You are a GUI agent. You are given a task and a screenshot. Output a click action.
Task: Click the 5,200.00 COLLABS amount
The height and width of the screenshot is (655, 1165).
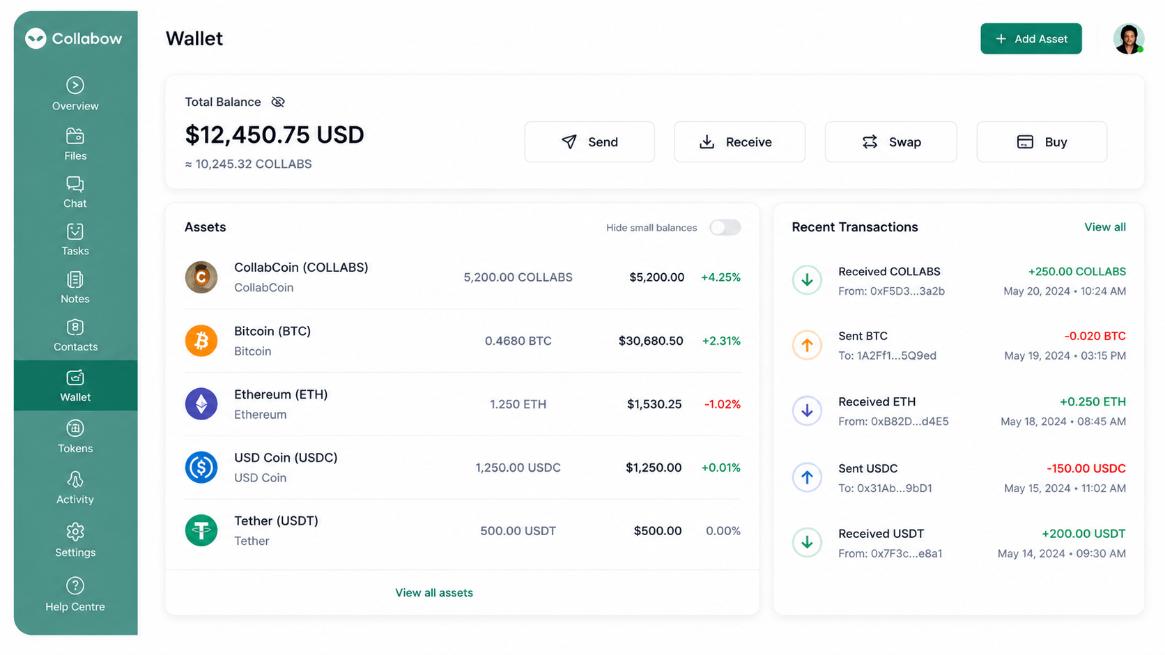(x=518, y=277)
